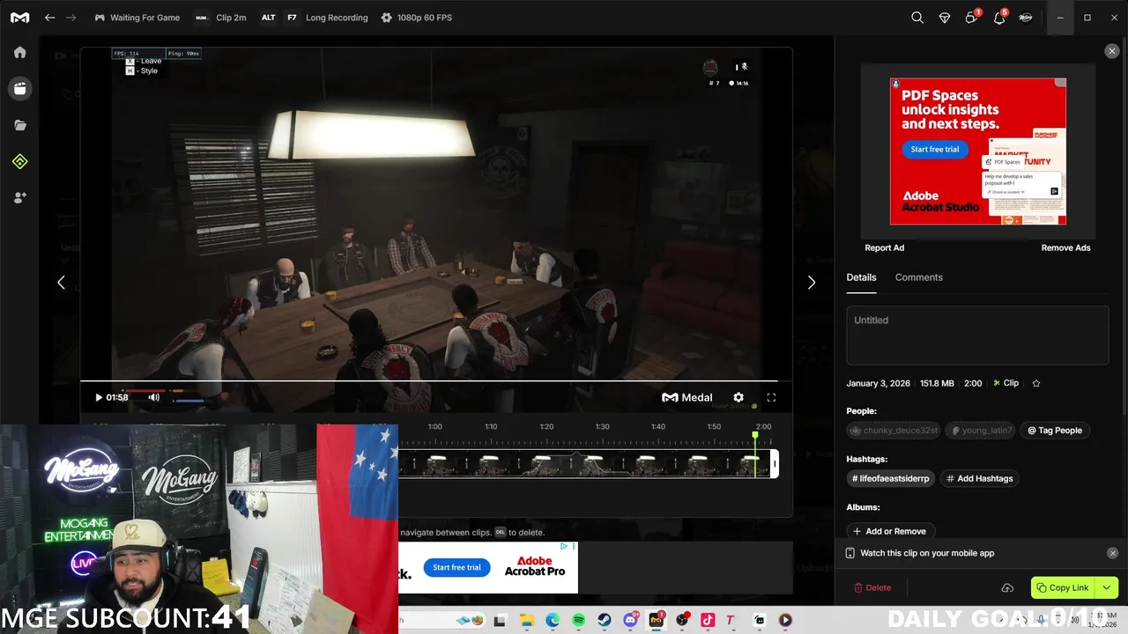
Task: Expand the Copy Link dropdown arrow
Action: [x=1107, y=587]
